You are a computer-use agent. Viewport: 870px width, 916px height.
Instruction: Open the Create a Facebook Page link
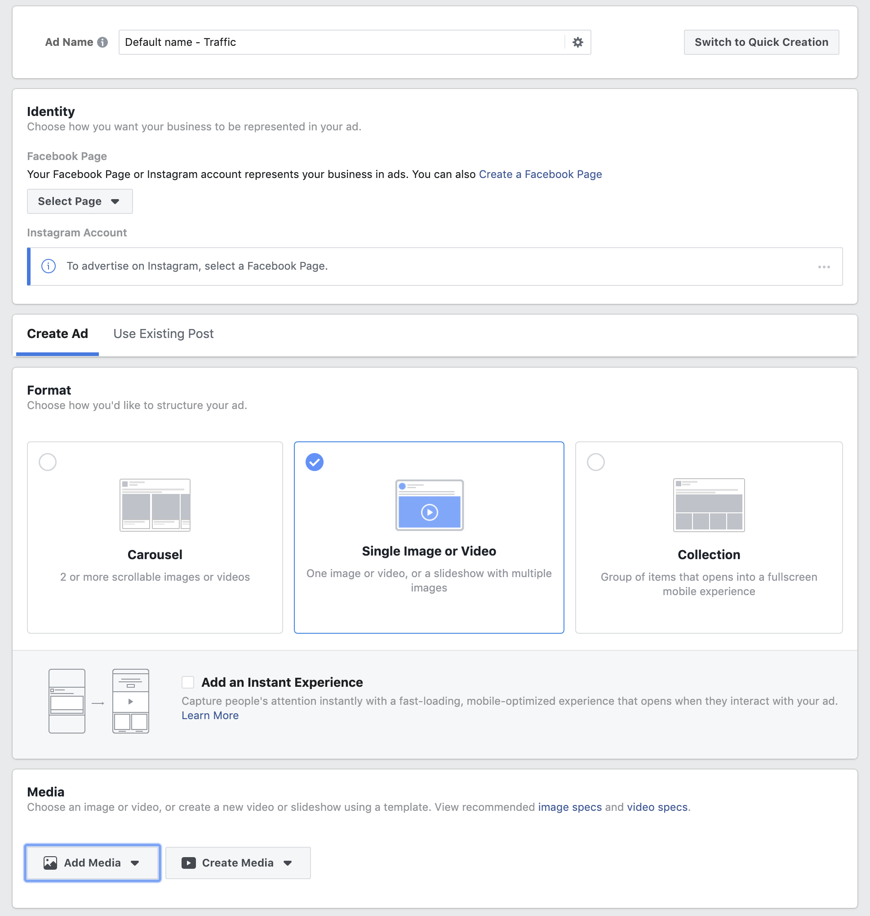pos(540,174)
